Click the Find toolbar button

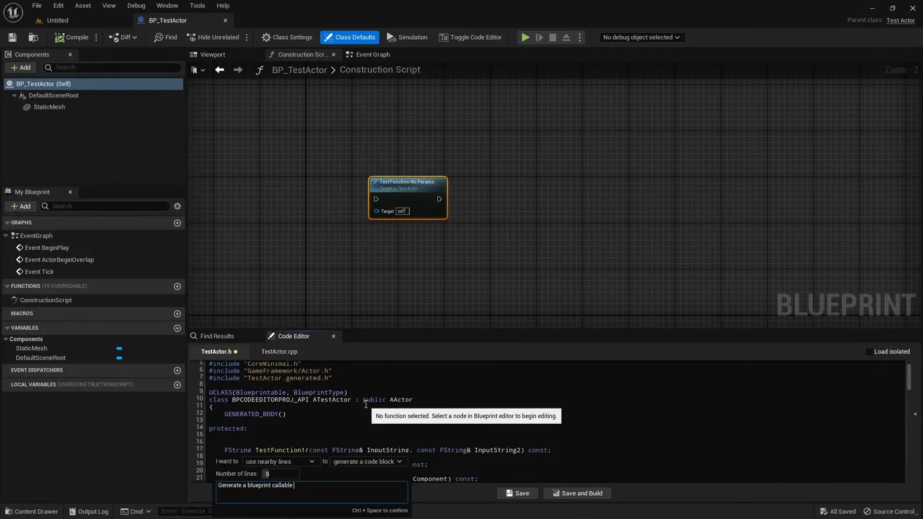pos(166,37)
